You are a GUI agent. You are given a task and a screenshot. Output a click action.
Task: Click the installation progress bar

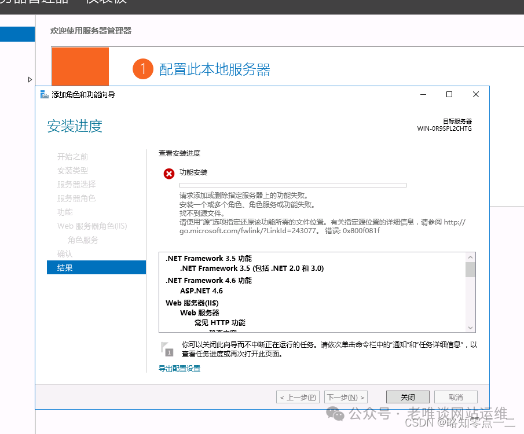pyautogui.click(x=293, y=185)
